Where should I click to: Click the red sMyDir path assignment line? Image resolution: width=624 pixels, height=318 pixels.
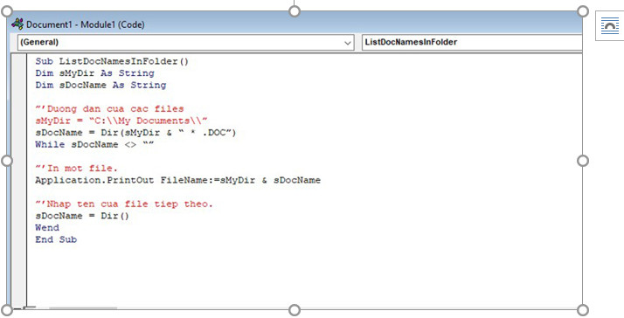point(121,121)
